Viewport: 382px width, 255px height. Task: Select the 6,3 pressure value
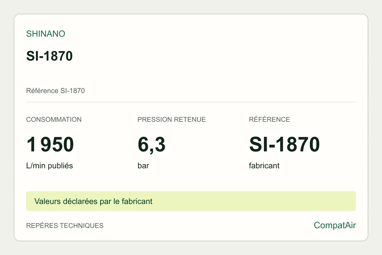coord(152,145)
